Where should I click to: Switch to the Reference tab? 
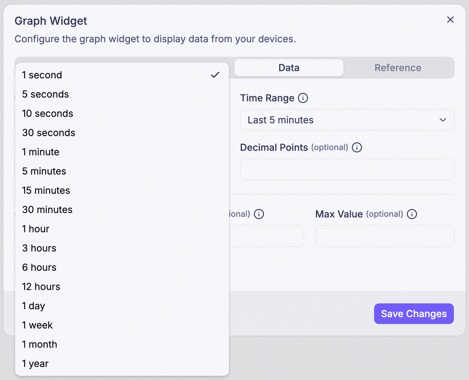coord(398,68)
